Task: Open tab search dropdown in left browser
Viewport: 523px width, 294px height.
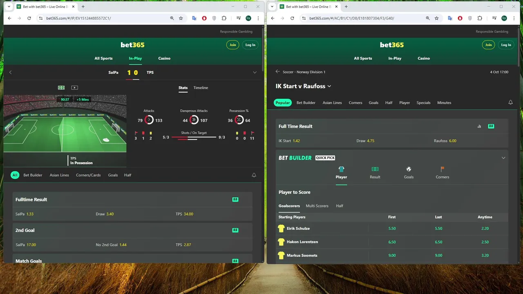Action: pos(9,7)
